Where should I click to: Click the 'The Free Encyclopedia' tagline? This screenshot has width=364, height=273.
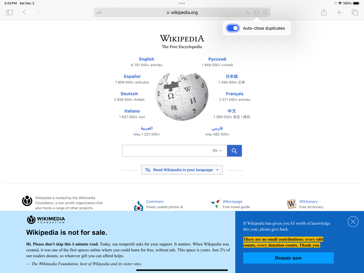(182, 47)
